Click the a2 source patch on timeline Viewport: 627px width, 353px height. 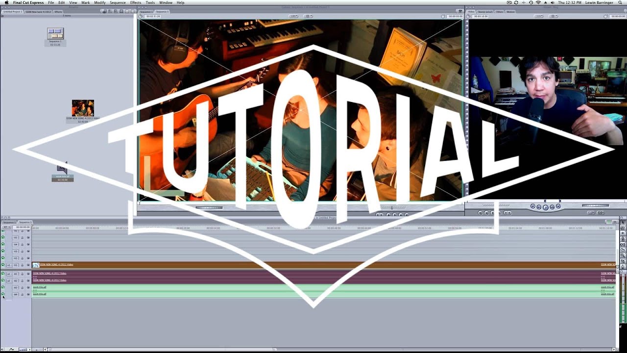(9, 281)
